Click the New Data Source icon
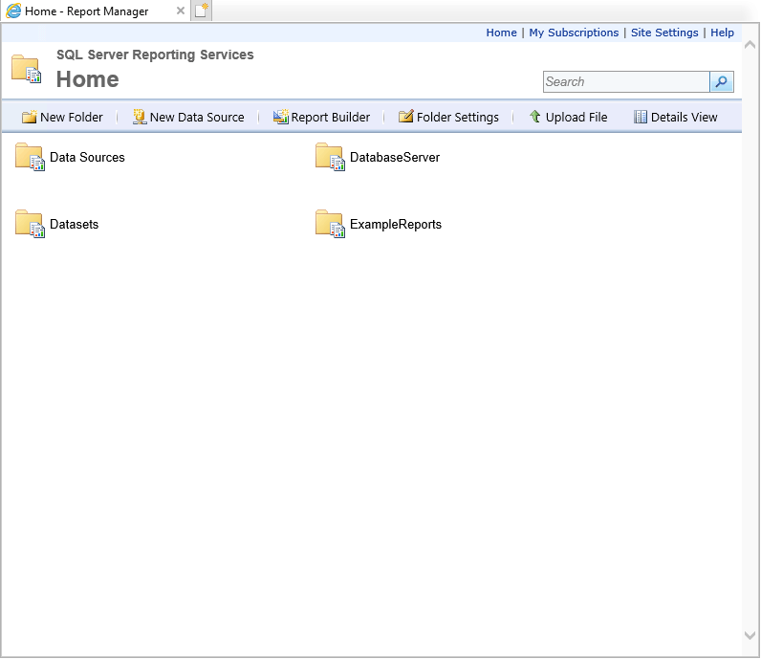 pyautogui.click(x=139, y=117)
